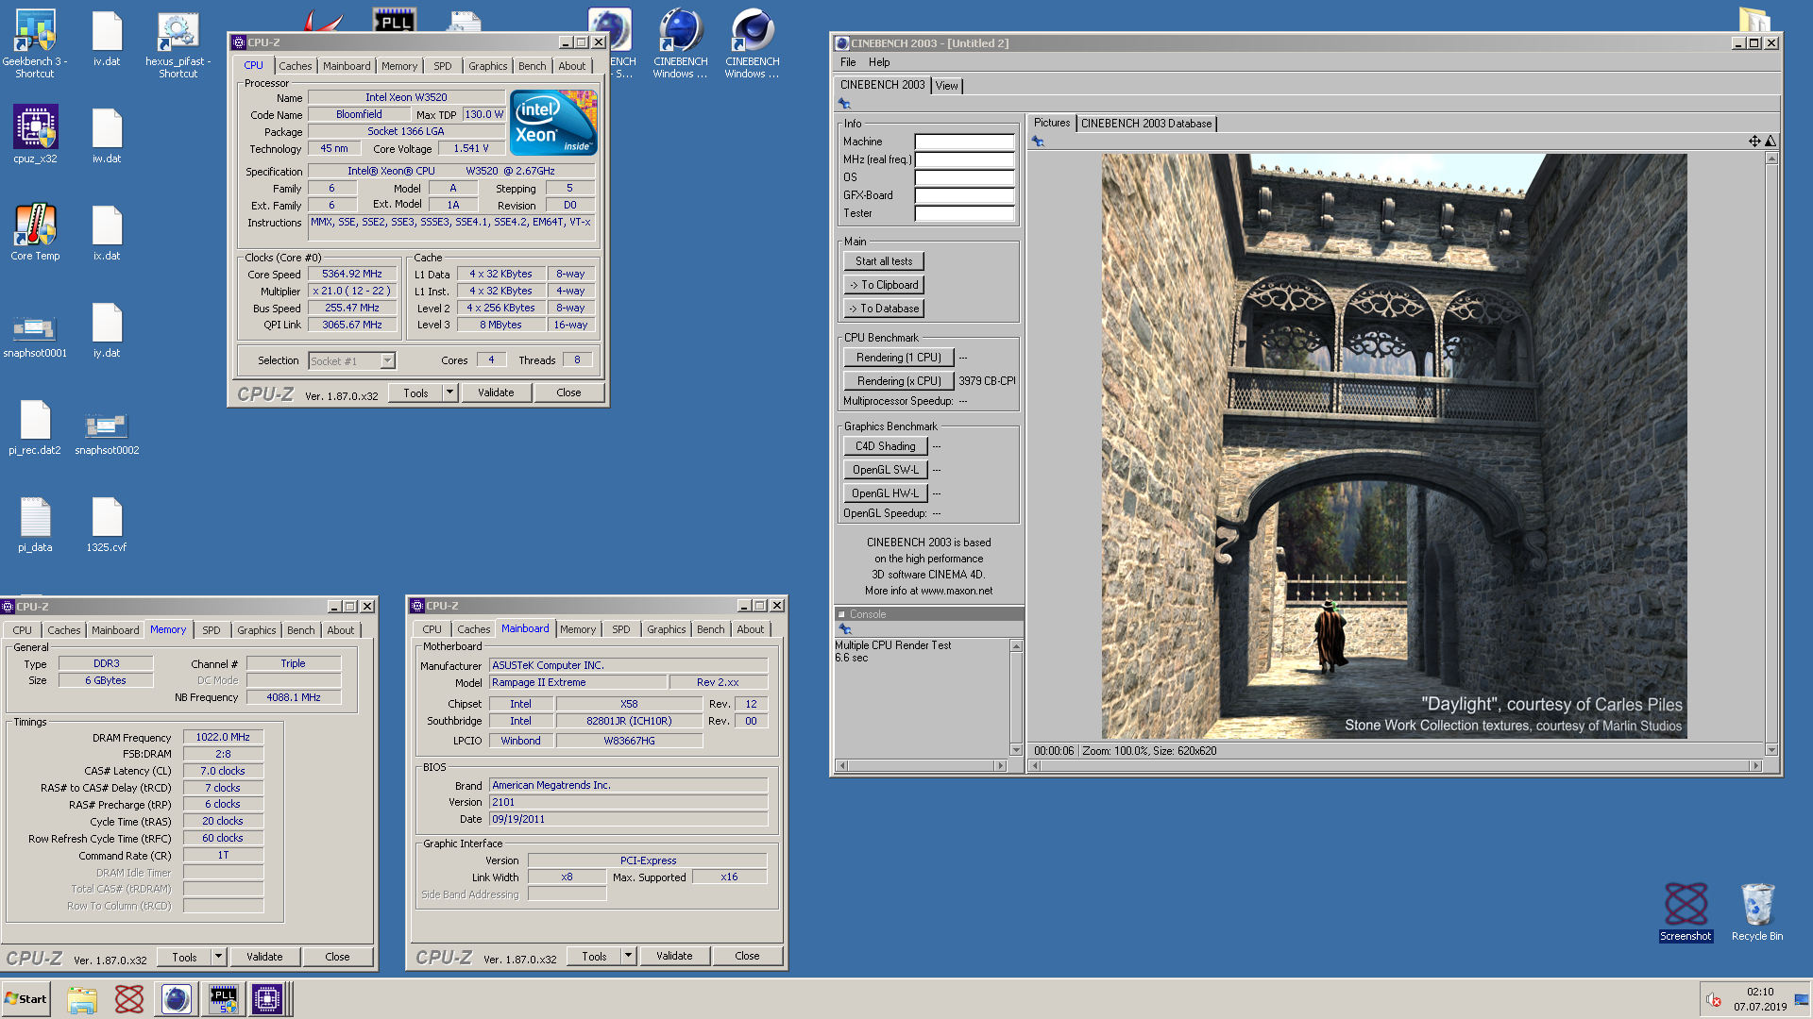
Task: Click the MHz (real freq.) input field
Action: tap(964, 159)
